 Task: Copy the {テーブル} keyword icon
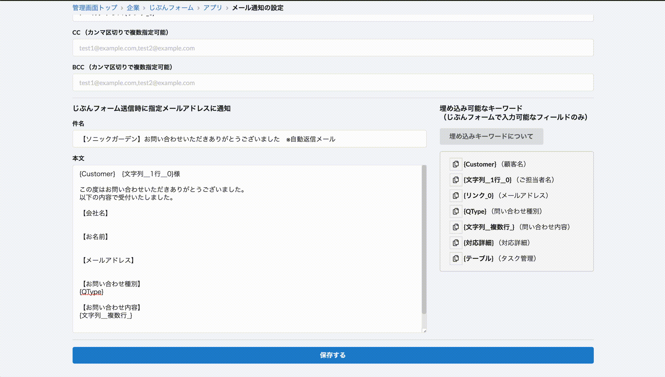[456, 258]
